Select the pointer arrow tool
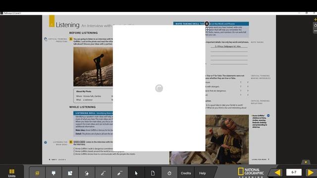Viewport: 317px width, 178px height. 136,173
